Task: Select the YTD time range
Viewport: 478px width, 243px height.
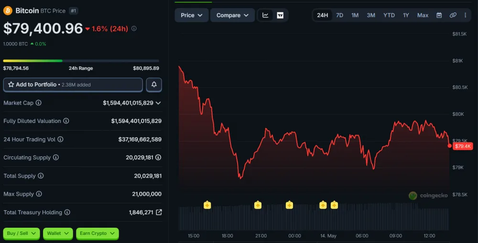Action: click(389, 15)
